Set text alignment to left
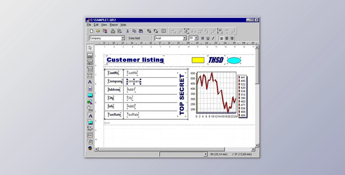345x175 pixels. click(x=222, y=38)
